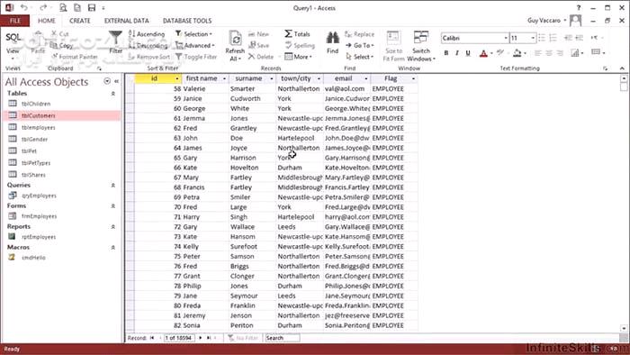Click the New record button
Screen dimensions: 630x355
[259, 34]
